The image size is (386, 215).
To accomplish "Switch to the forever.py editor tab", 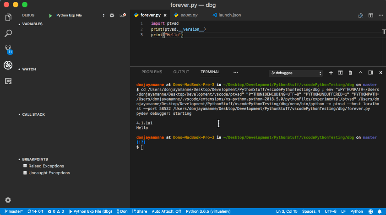I will click(150, 15).
